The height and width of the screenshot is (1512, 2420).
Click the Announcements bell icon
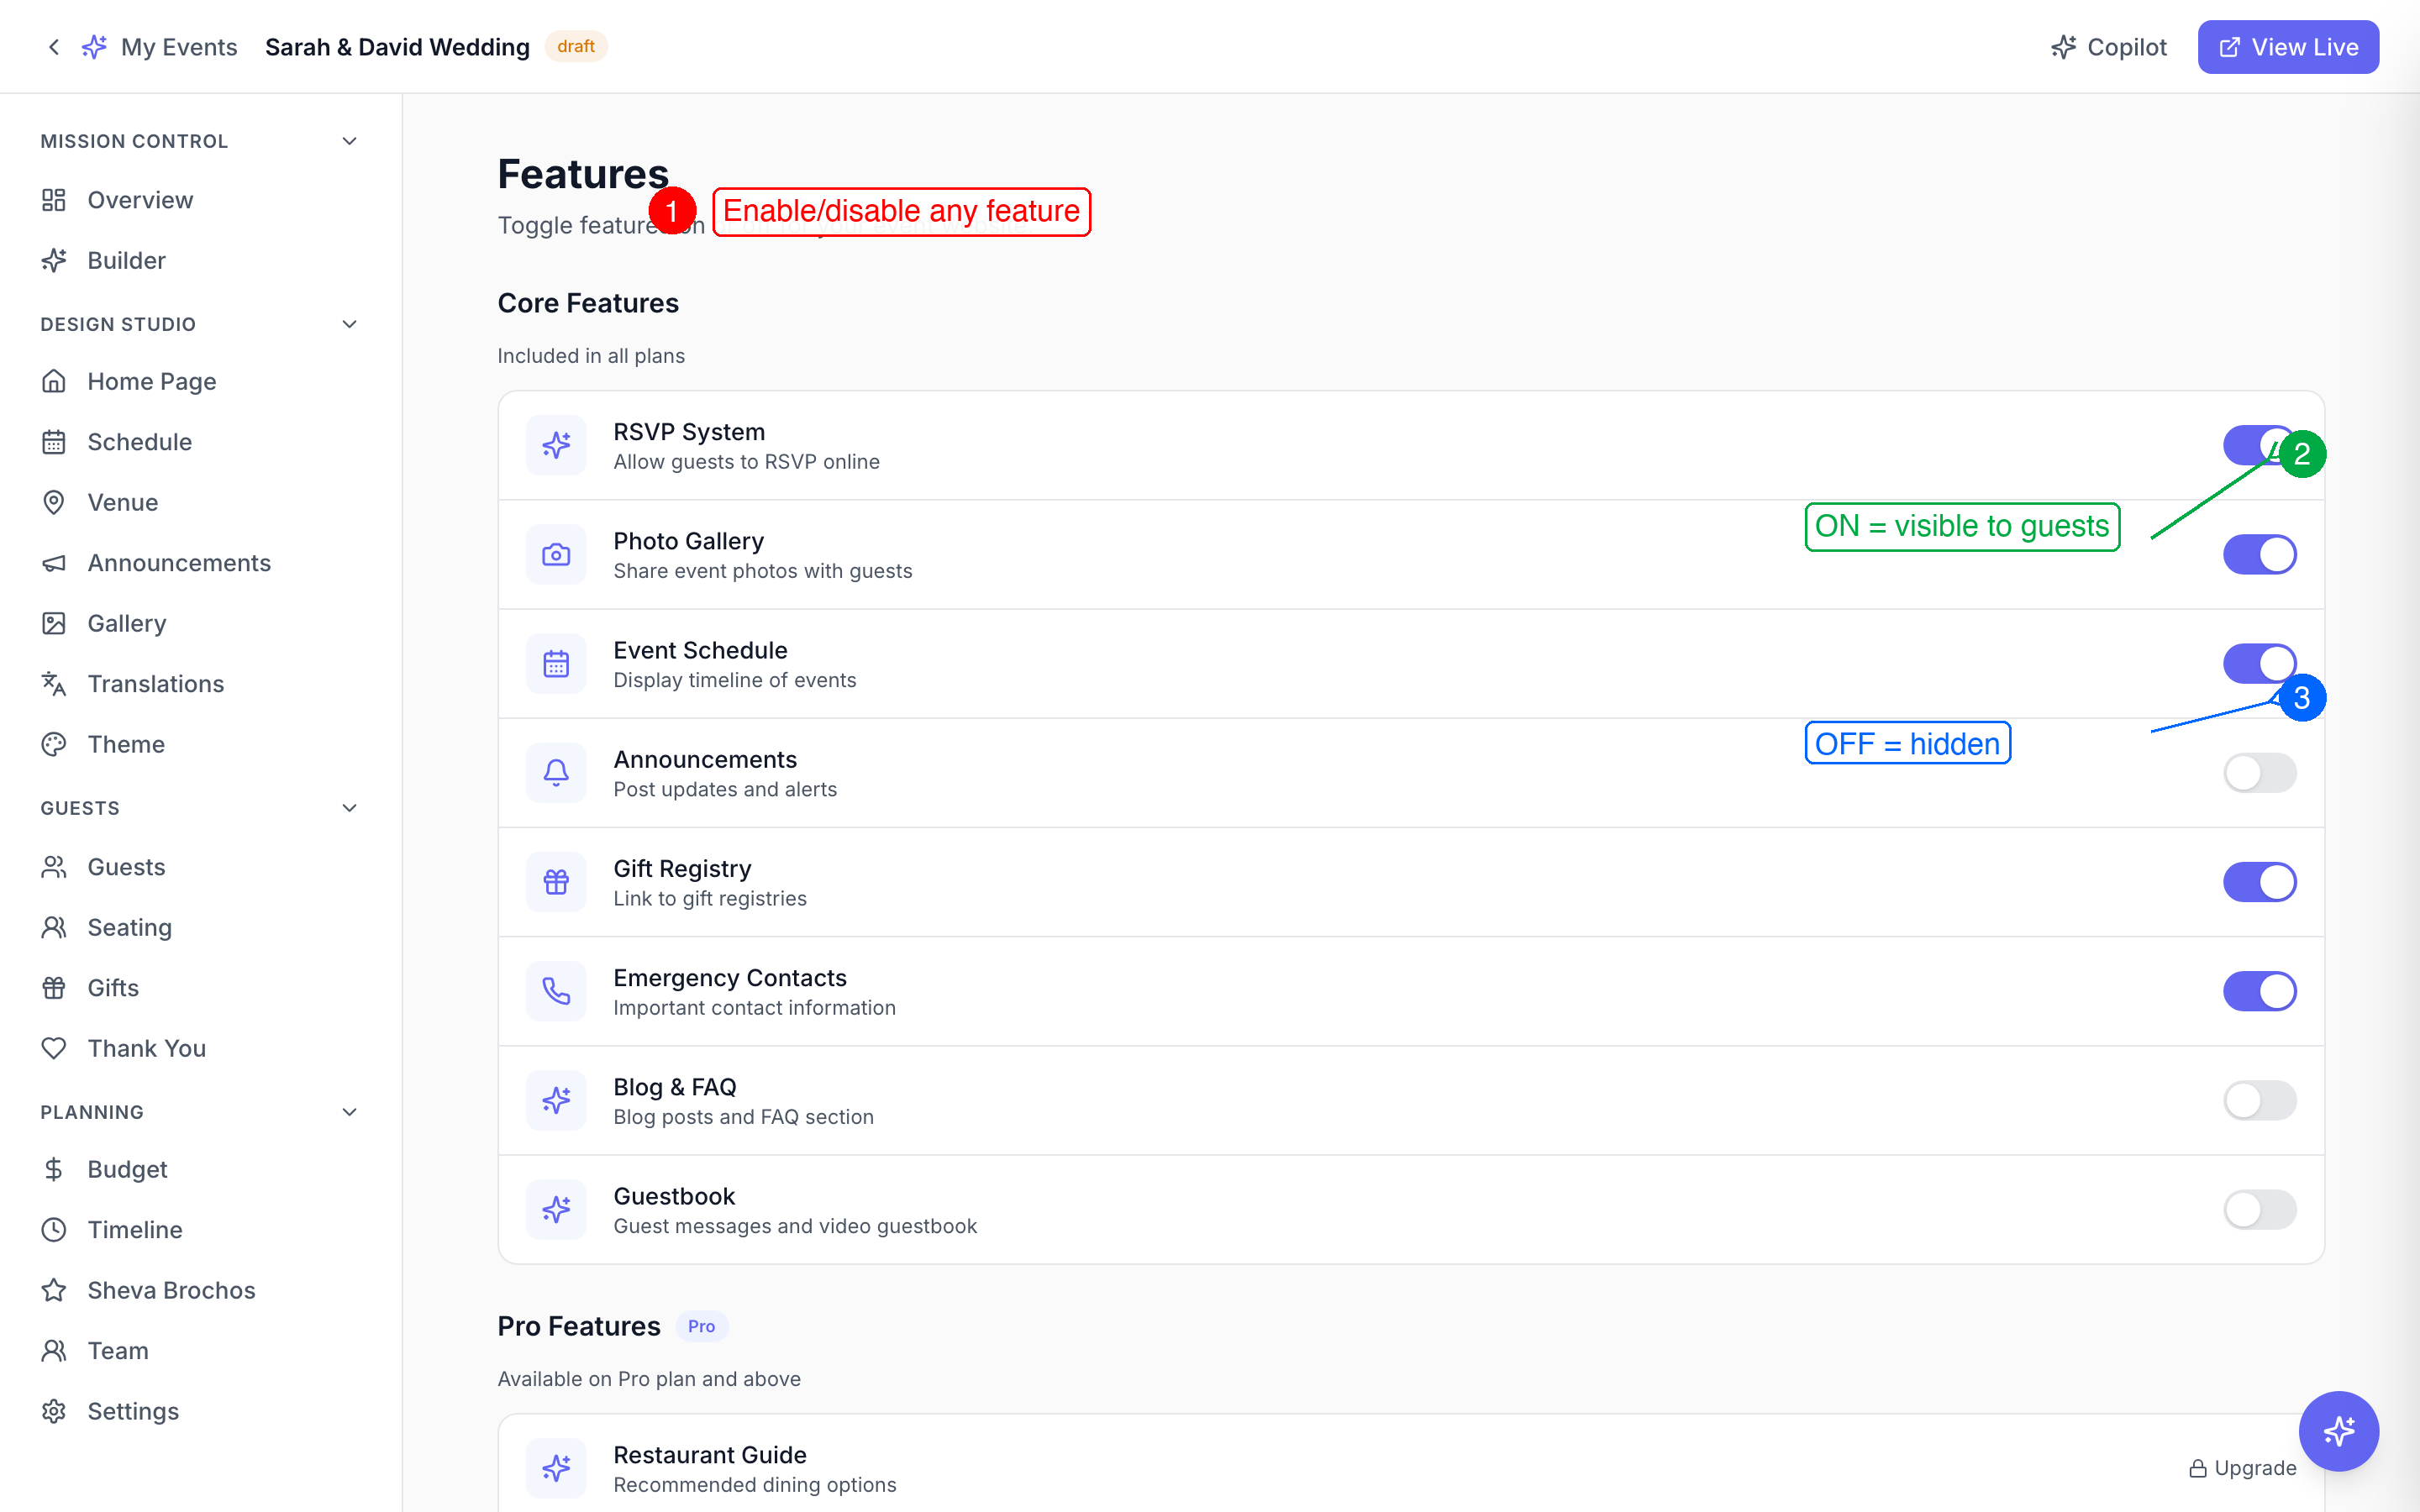click(x=556, y=773)
